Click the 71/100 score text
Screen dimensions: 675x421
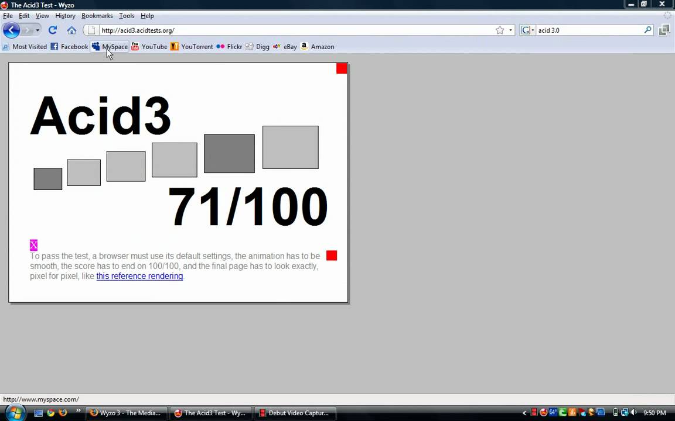coord(248,206)
